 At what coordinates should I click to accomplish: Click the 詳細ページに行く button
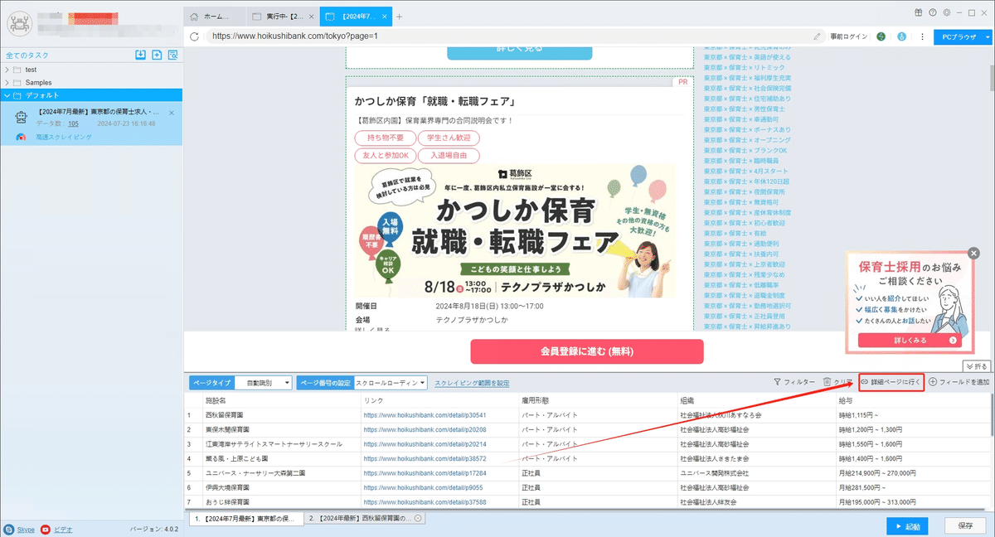pos(891,382)
